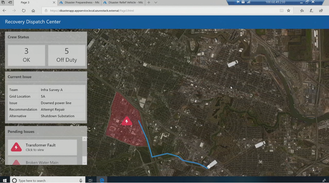
Task: Click the Crew Status panel heading
Action: tap(18, 37)
